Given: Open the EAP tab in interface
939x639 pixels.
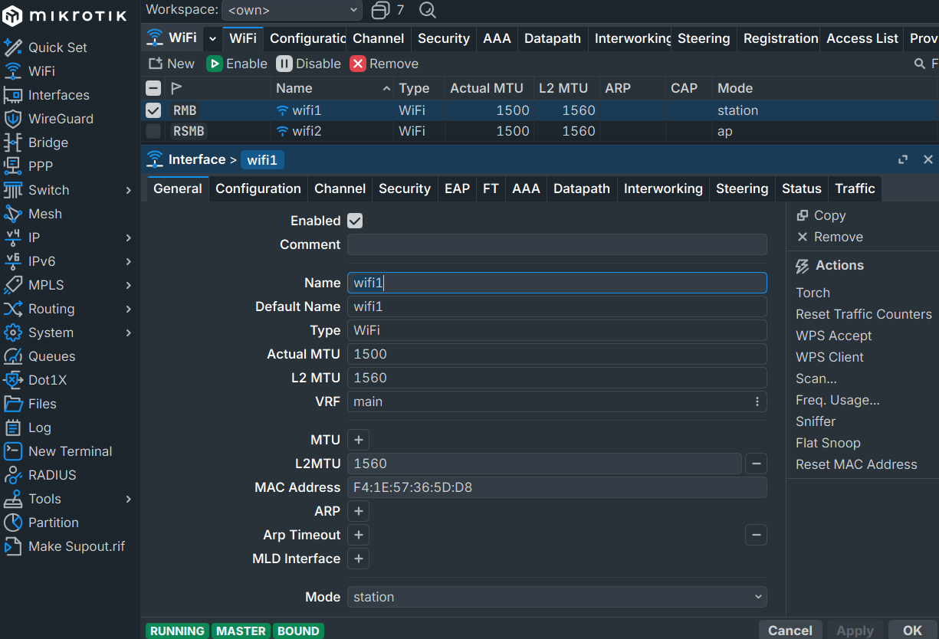Looking at the screenshot, I should click(x=457, y=188).
